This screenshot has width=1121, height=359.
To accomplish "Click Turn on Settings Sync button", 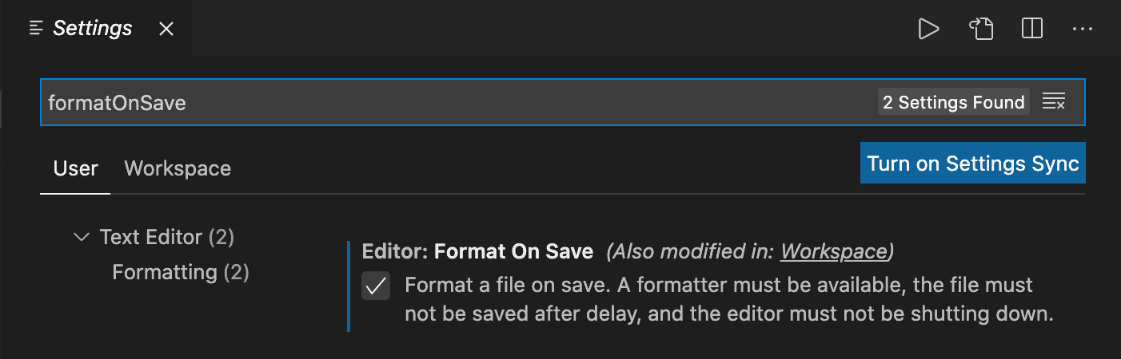I will tap(973, 164).
